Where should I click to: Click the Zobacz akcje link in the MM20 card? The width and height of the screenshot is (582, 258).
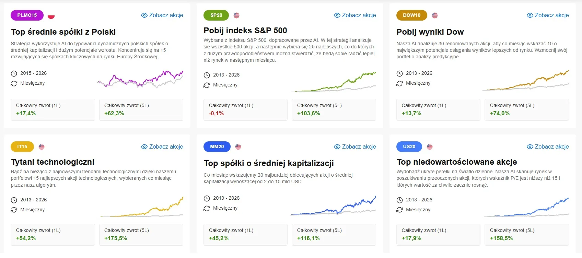pos(355,147)
